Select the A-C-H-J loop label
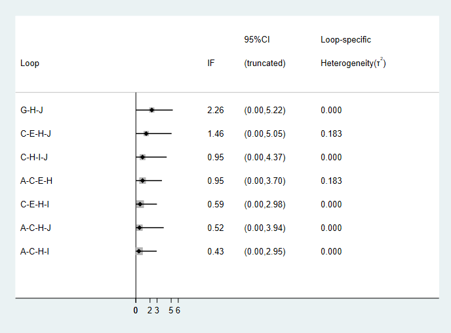Viewport: 451px width, 333px height. (35, 228)
